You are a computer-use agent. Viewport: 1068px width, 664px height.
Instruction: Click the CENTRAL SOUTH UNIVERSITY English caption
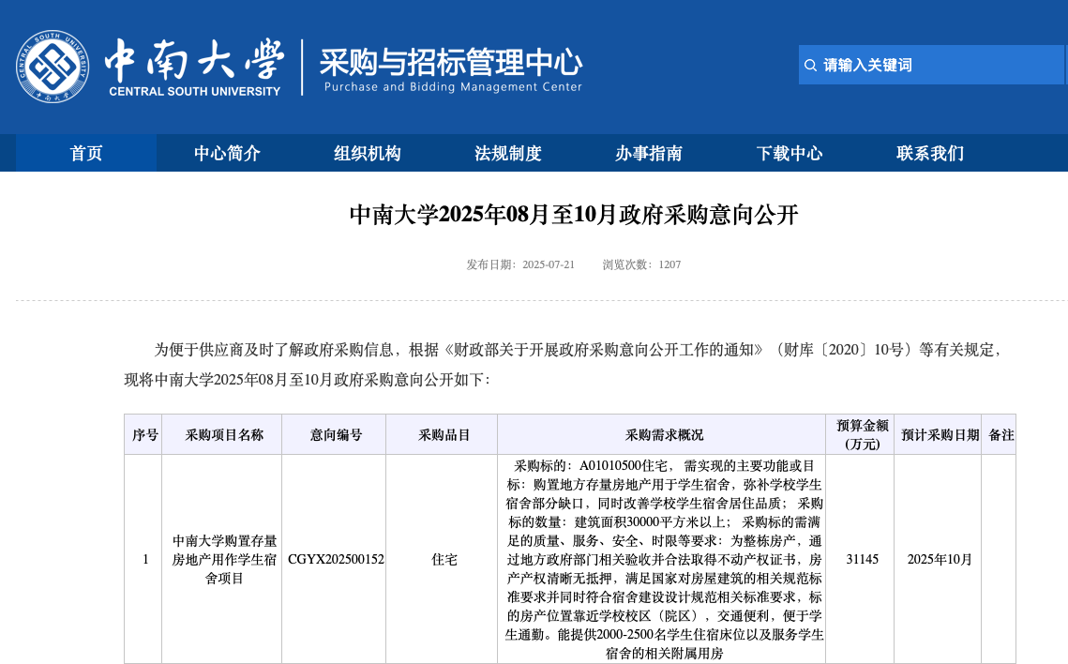[194, 91]
